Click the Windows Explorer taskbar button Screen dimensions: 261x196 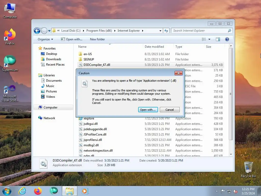[69, 191]
